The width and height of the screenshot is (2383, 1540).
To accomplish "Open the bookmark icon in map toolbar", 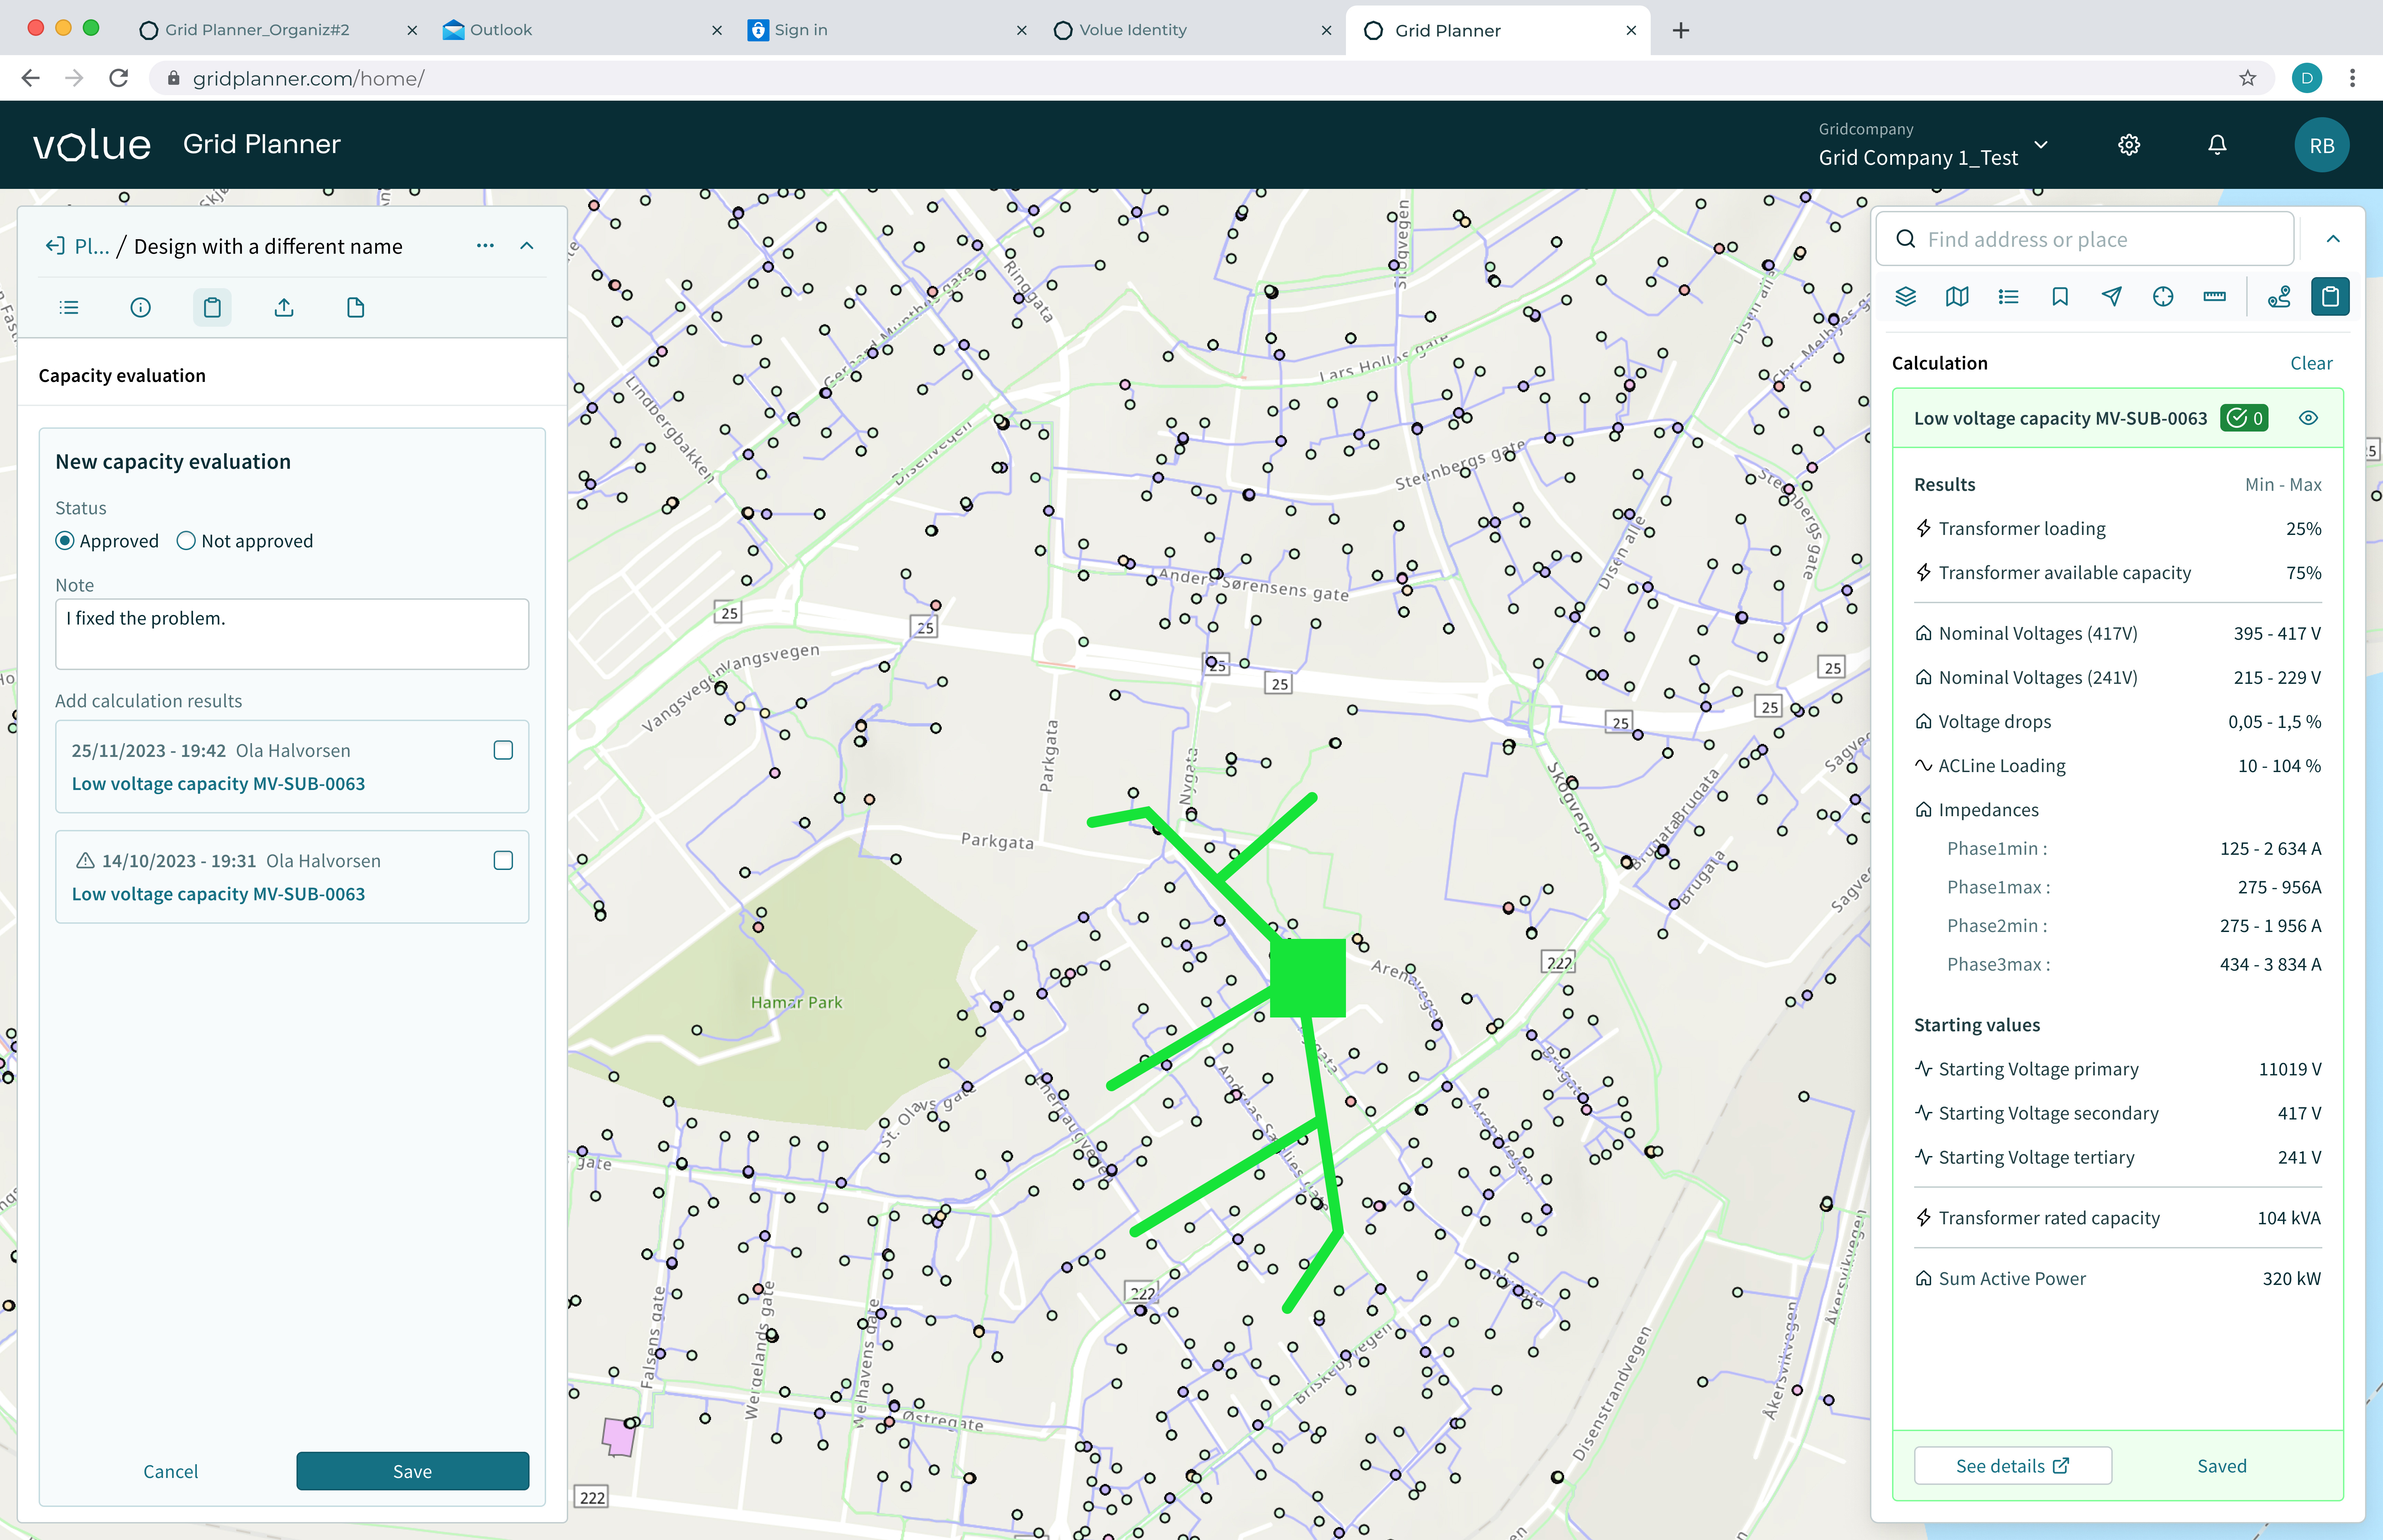I will click(2060, 297).
